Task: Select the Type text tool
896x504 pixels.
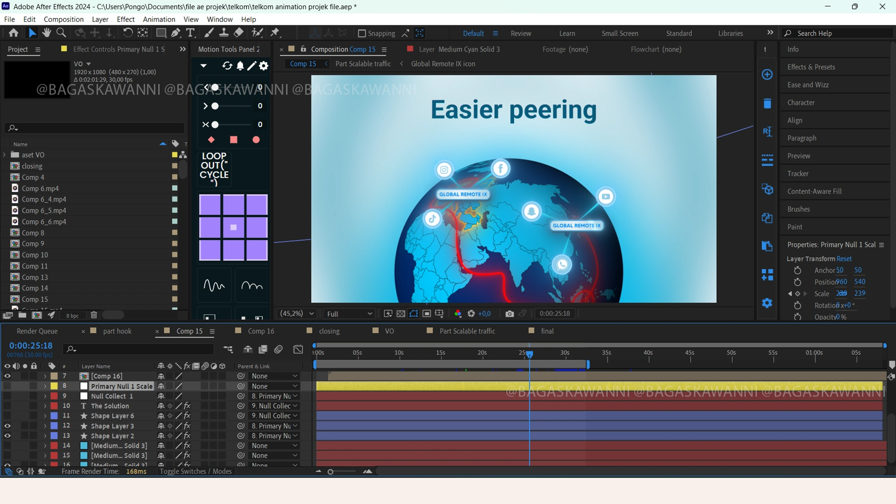Action: point(190,33)
